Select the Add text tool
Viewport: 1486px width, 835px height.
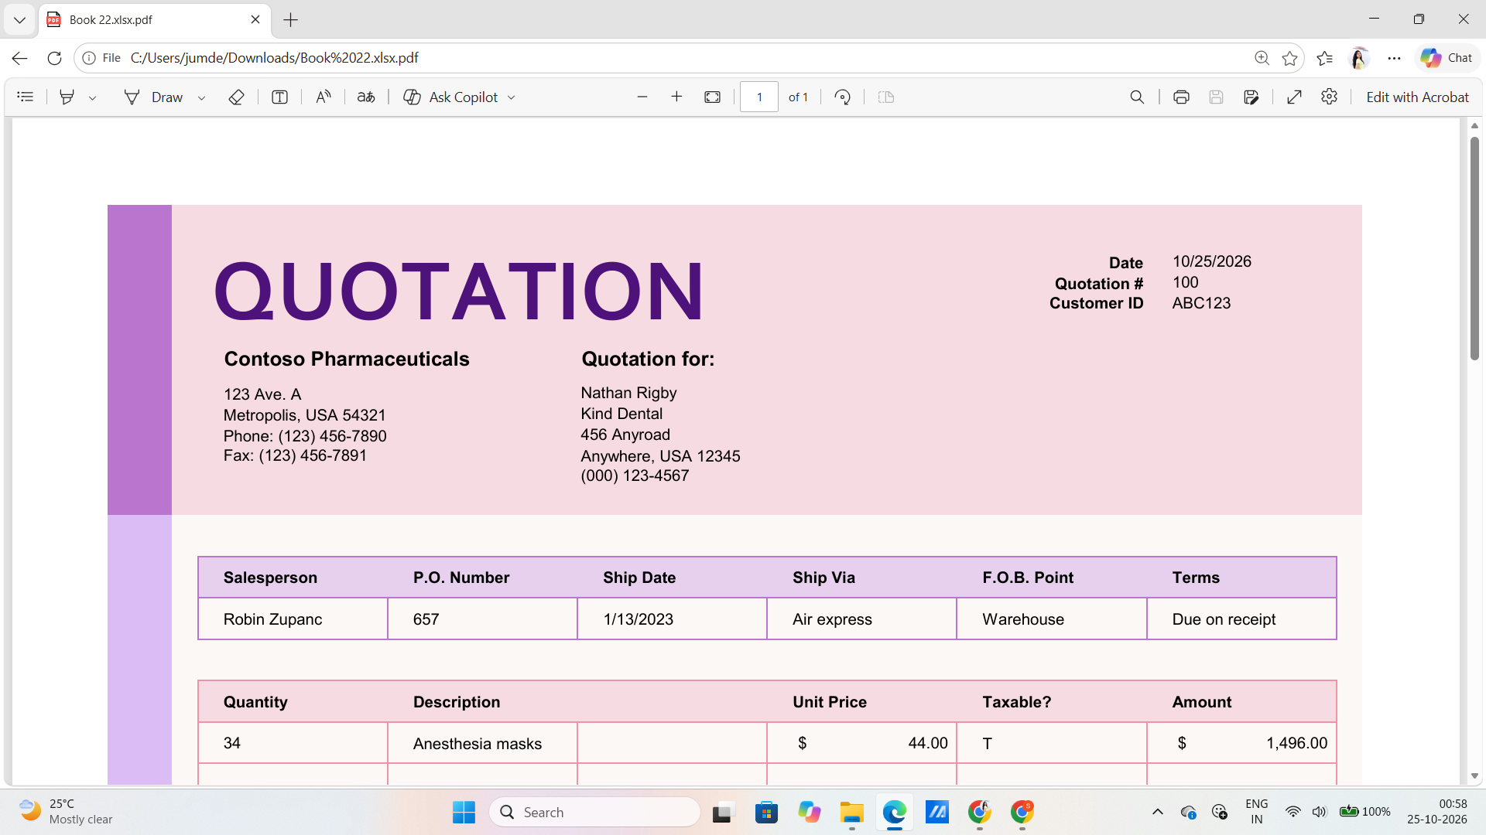point(280,97)
